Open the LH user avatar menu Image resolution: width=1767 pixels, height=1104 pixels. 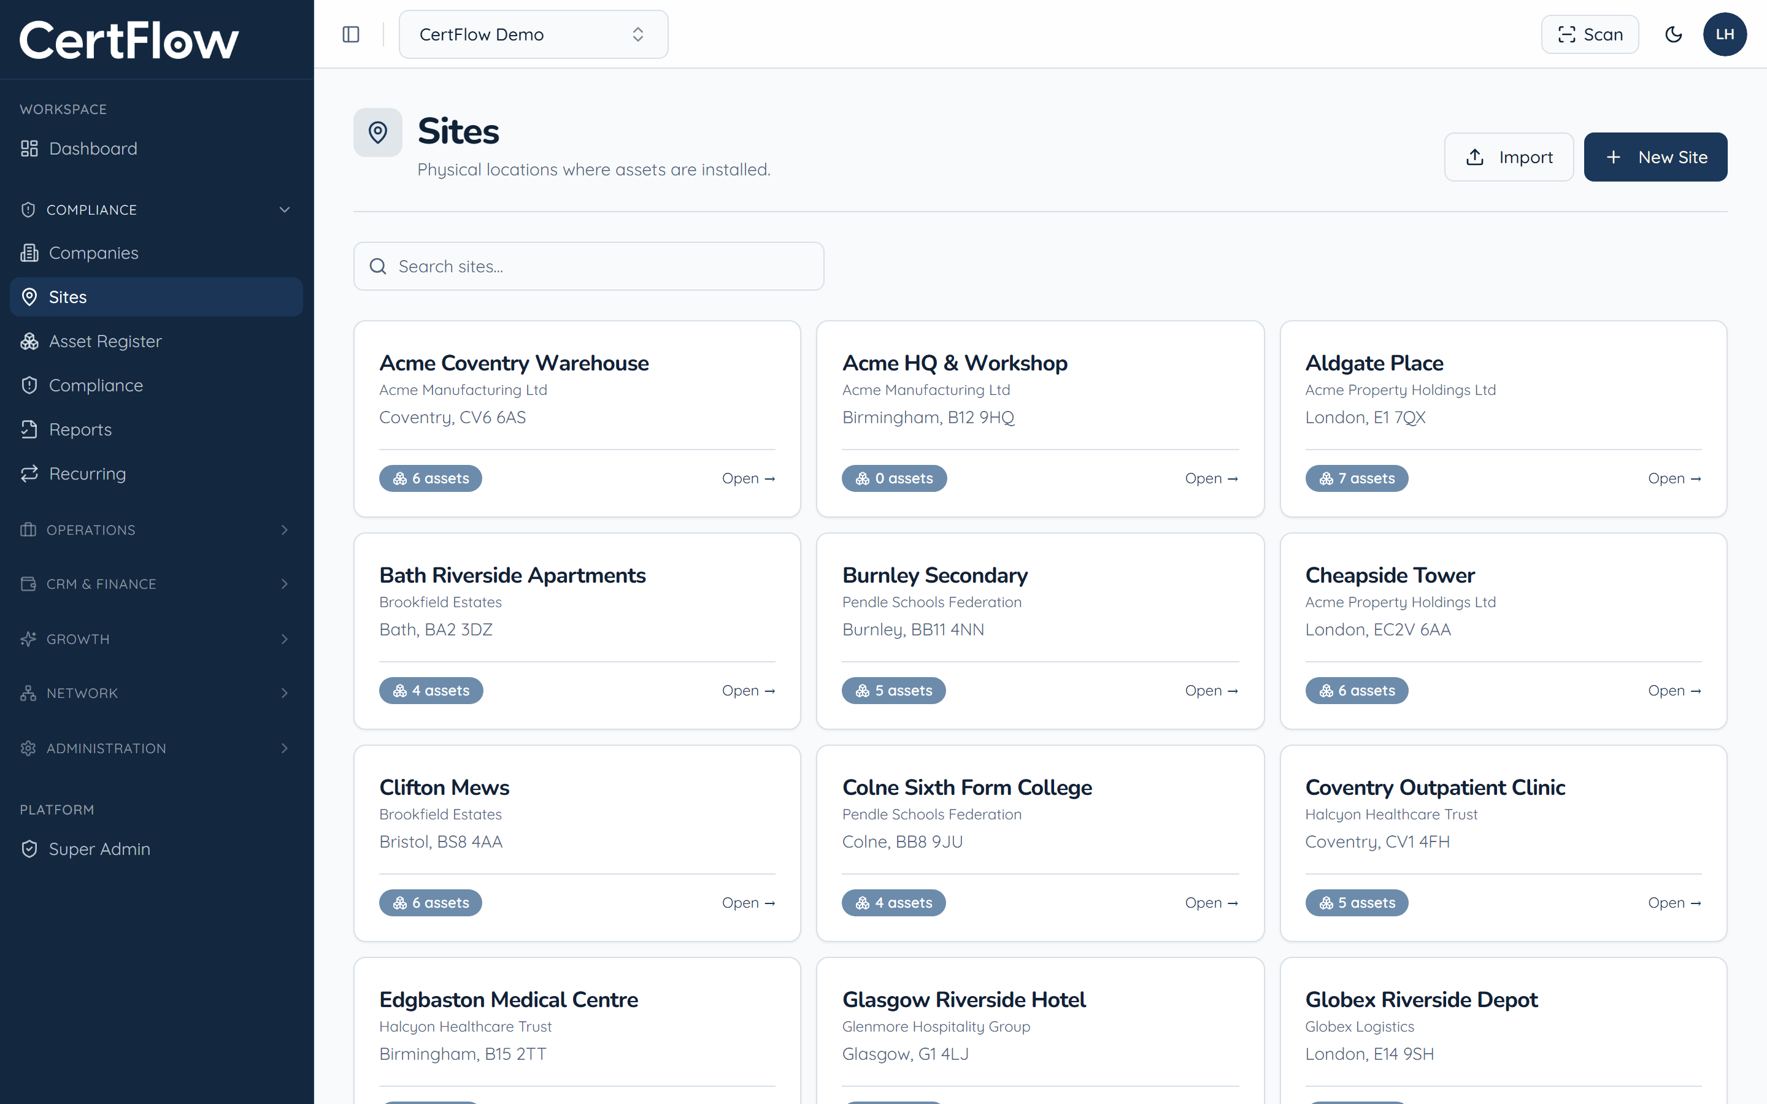(1725, 34)
